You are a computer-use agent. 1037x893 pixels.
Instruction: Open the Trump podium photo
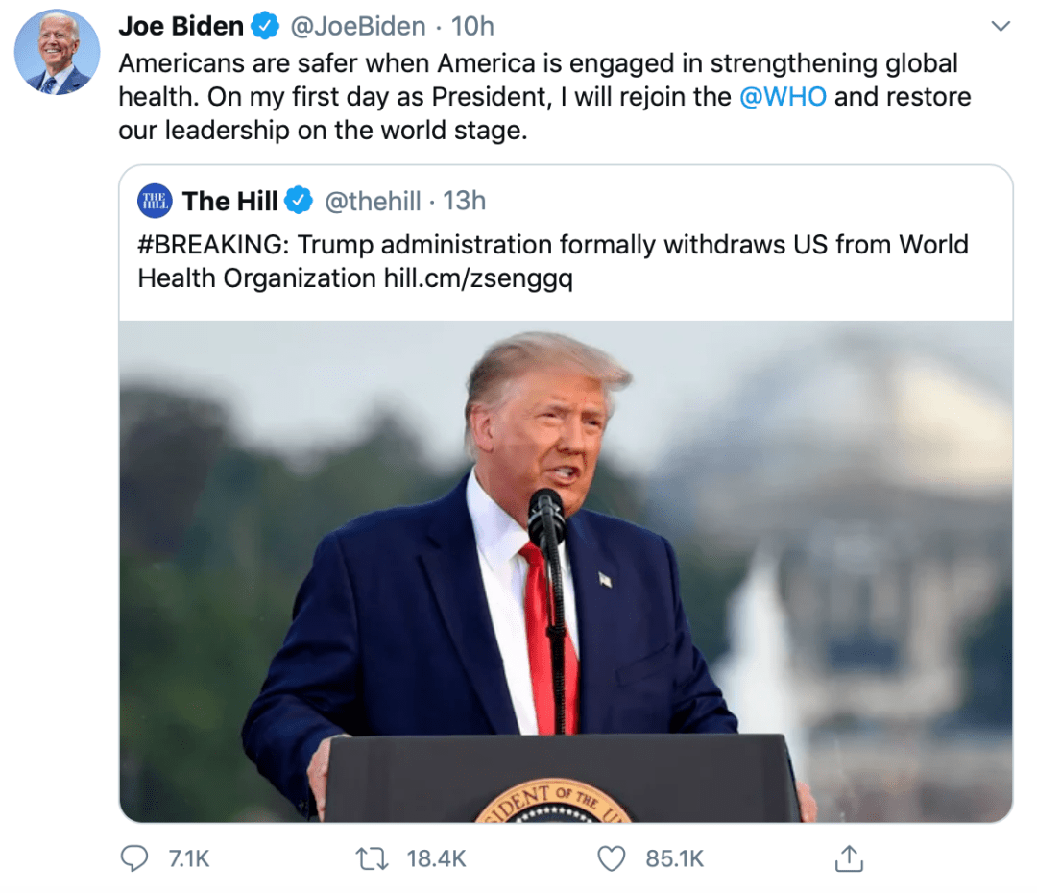point(567,571)
